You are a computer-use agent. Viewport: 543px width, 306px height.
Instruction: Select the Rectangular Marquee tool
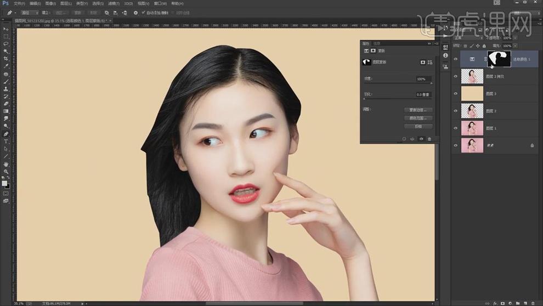[x=6, y=36]
